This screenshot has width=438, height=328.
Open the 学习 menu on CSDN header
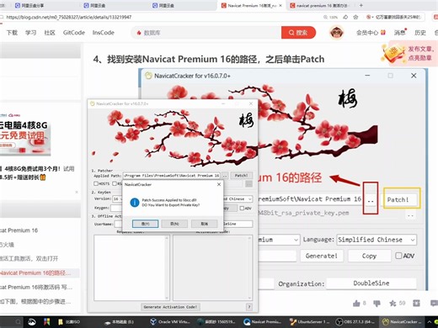31,33
